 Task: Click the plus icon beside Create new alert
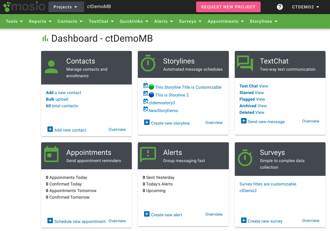point(147,214)
